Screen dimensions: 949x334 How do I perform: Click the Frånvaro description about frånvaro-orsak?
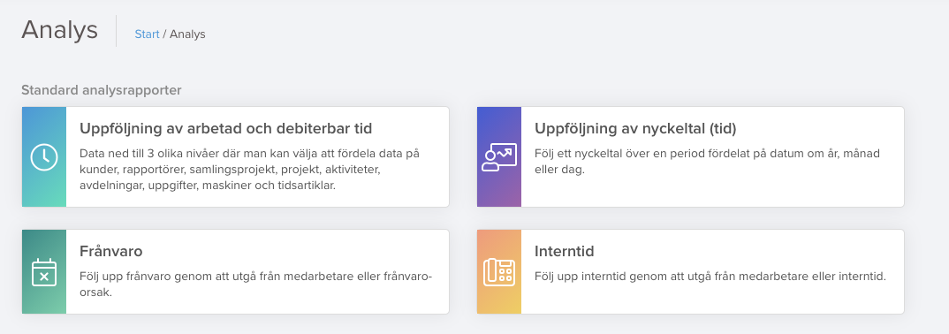255,285
